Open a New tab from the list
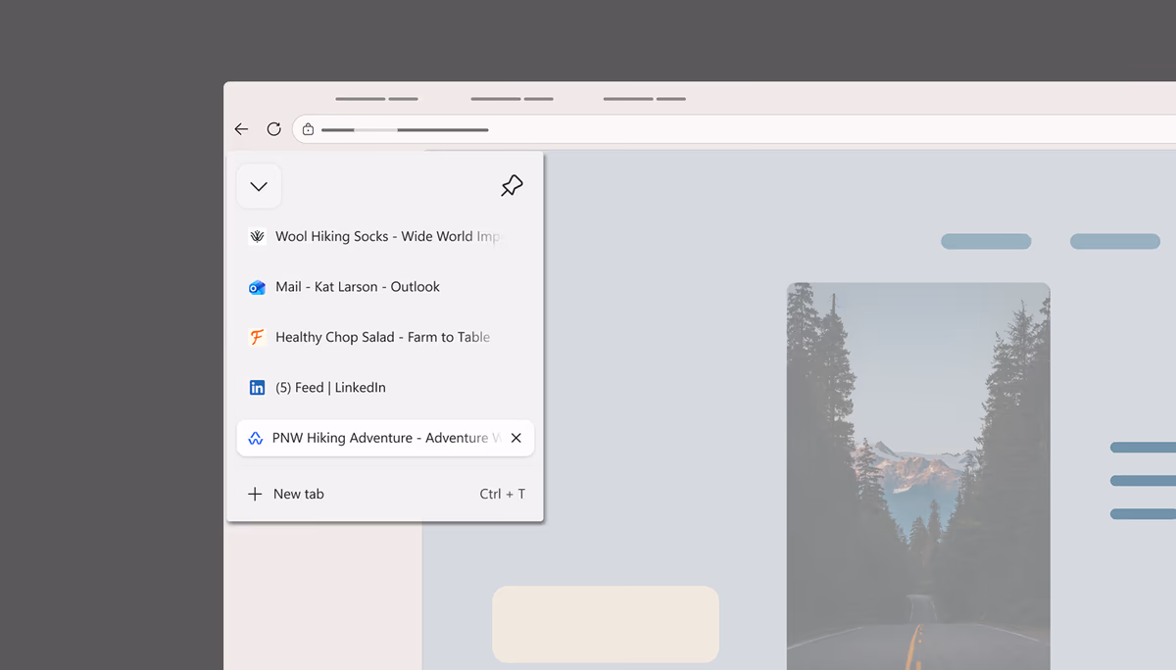 point(385,494)
